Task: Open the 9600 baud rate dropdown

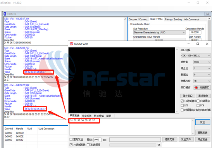Action: pyautogui.click(x=202, y=62)
